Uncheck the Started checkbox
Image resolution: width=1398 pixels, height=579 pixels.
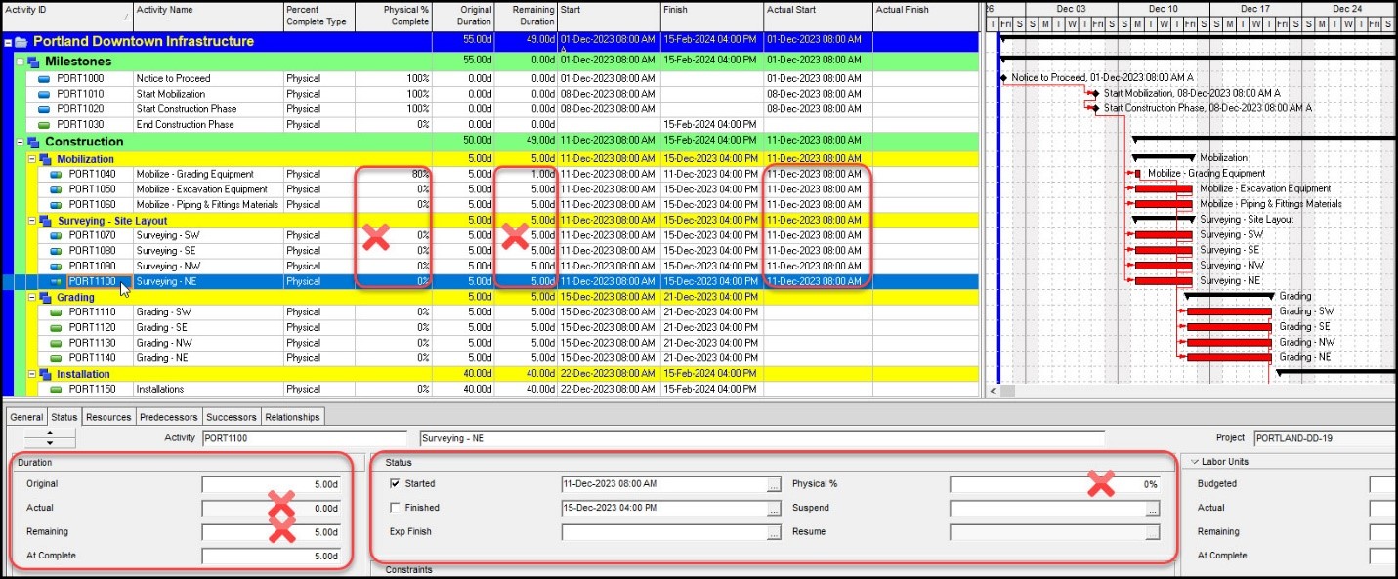coord(395,483)
